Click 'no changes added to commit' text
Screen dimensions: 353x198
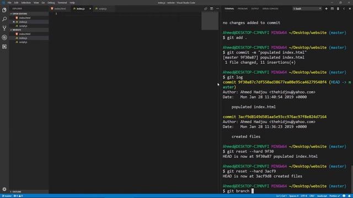tap(252, 23)
